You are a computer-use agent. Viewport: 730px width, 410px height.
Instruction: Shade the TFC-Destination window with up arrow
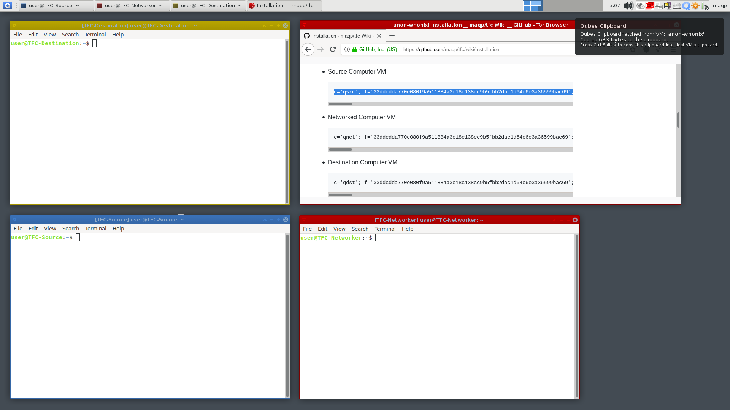(264, 25)
